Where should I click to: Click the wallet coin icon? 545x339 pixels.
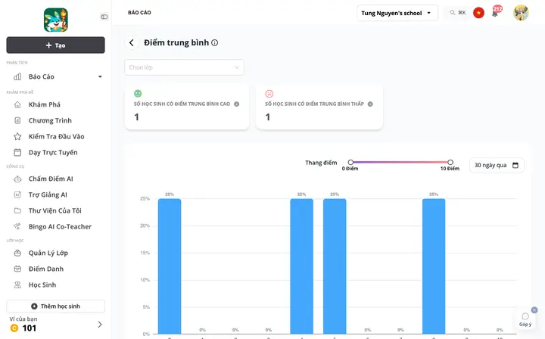(x=14, y=328)
